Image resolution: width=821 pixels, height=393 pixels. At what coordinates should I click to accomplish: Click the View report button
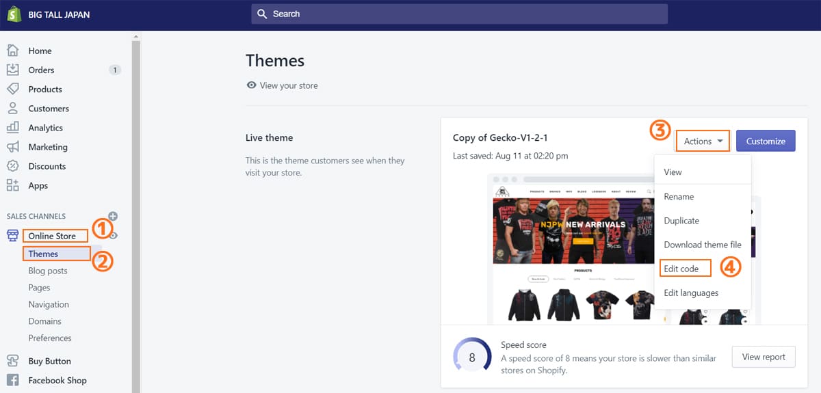point(764,357)
